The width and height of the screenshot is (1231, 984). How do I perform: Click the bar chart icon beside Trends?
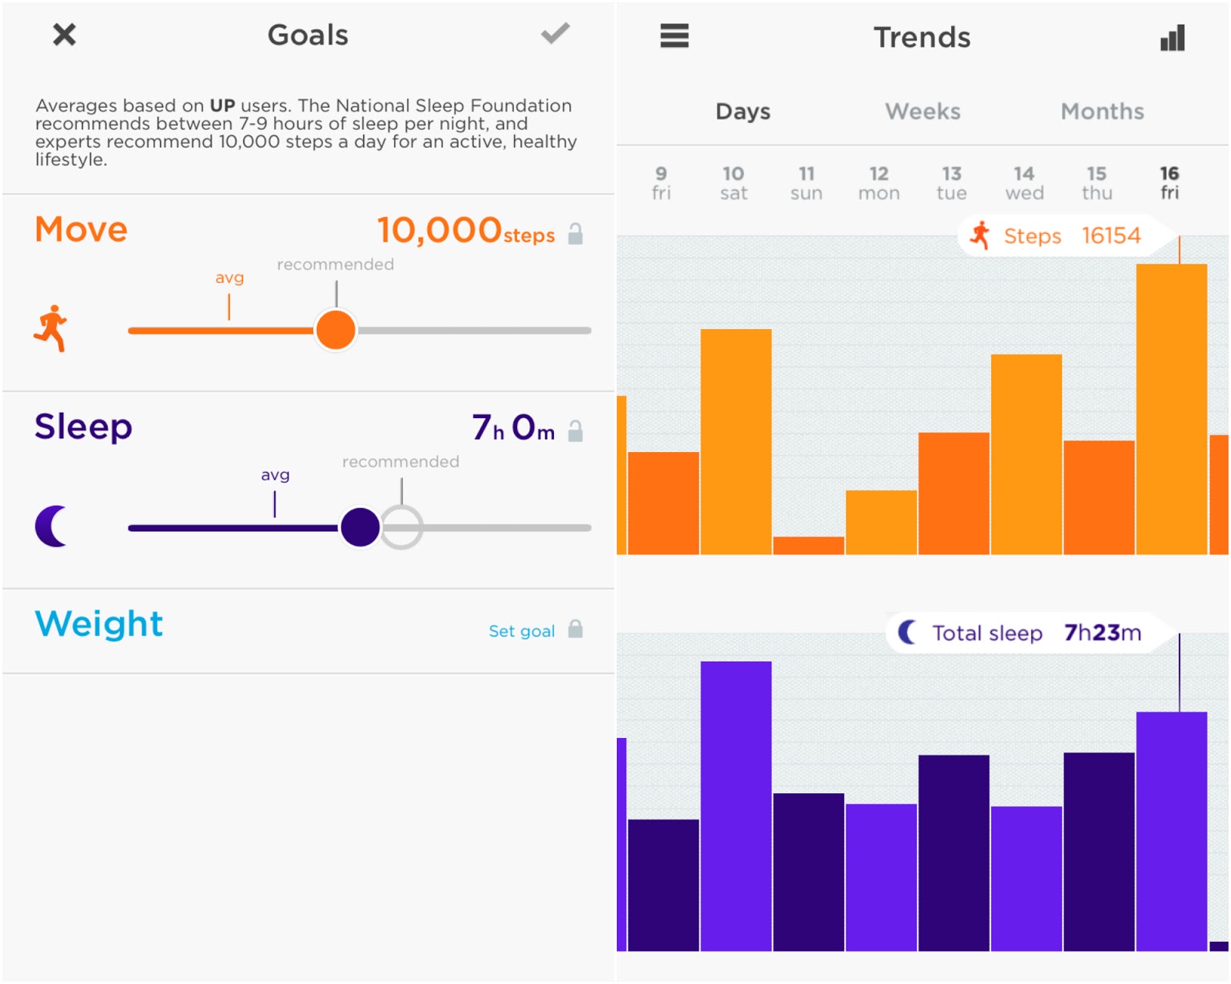(1172, 38)
